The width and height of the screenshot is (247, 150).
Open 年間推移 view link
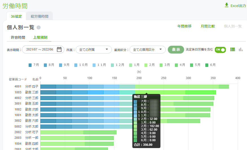click(x=184, y=26)
